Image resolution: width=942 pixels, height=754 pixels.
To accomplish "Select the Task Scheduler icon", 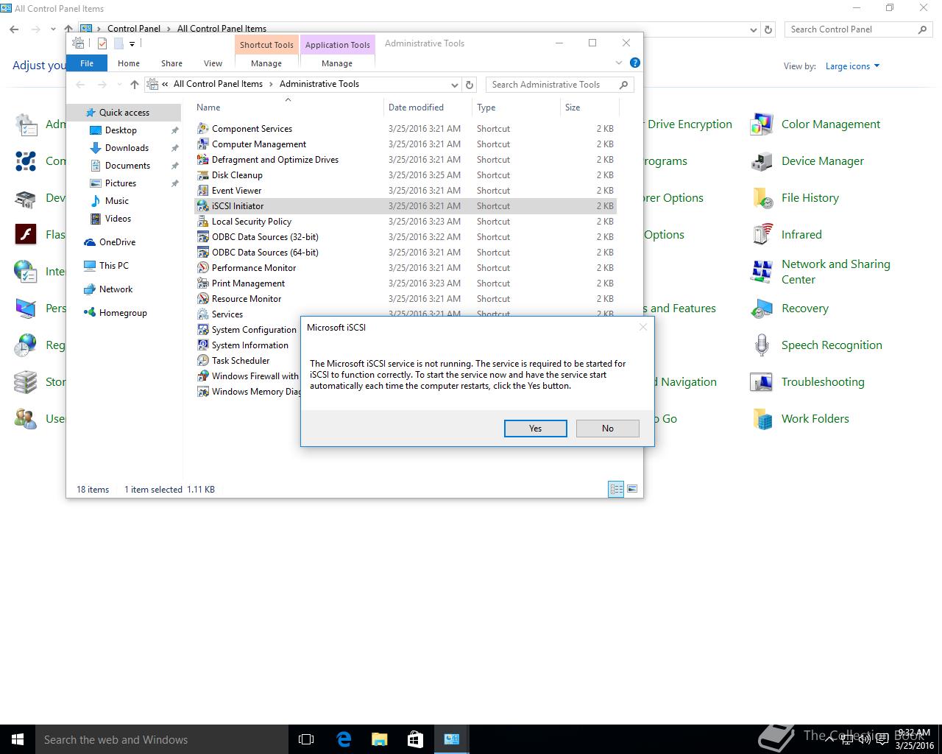I will point(203,360).
